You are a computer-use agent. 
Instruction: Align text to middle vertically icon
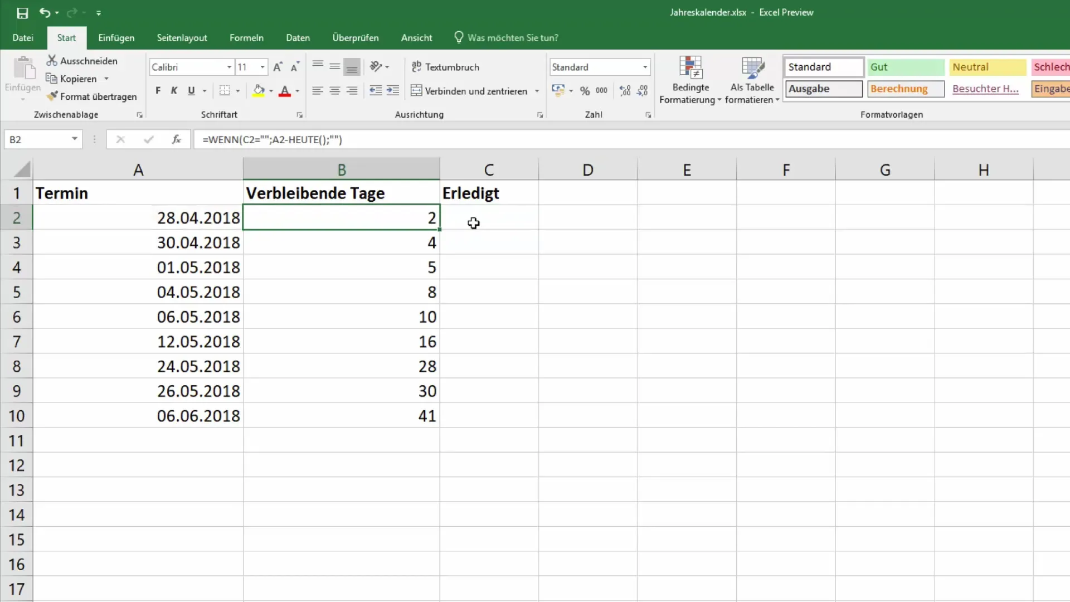[x=335, y=67]
